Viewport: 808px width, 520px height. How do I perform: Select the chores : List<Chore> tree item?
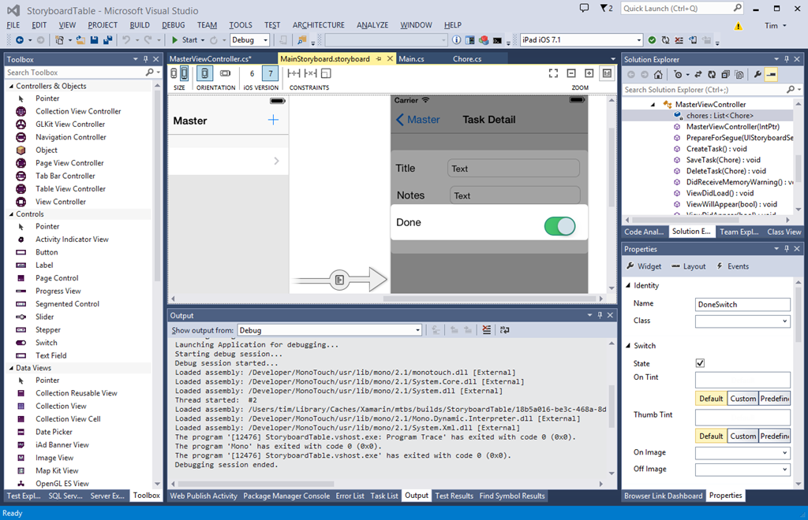(720, 116)
